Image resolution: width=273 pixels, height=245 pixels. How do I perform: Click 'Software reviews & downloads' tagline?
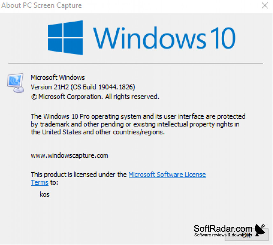click(223, 235)
